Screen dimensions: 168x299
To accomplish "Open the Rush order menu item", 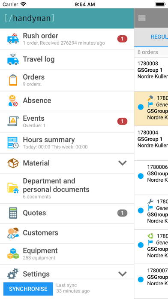I will (67, 39).
